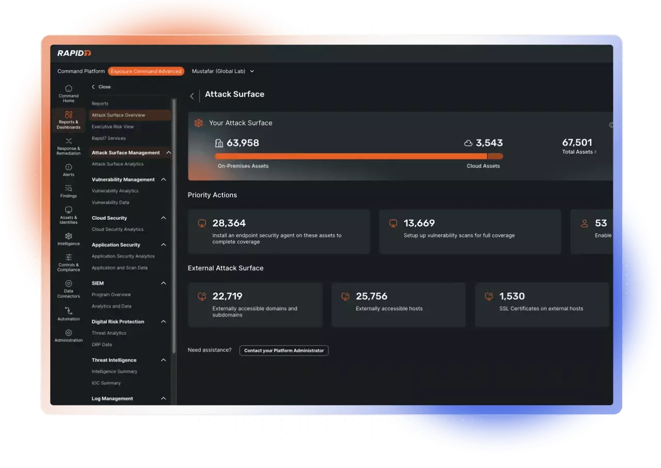Collapse the Threat Intelligence section
The width and height of the screenshot is (661, 468).
click(x=164, y=360)
